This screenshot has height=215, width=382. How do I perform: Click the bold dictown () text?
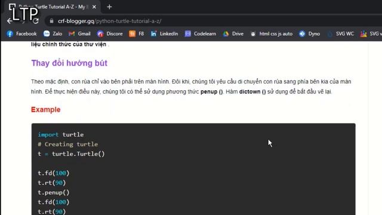coord(252,91)
